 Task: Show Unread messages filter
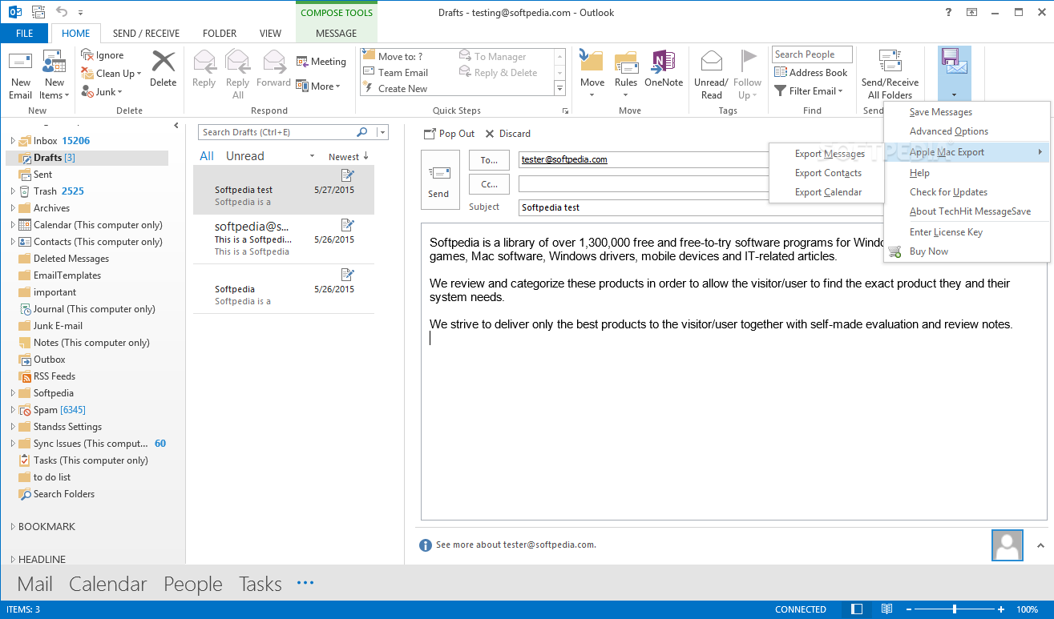(x=245, y=156)
